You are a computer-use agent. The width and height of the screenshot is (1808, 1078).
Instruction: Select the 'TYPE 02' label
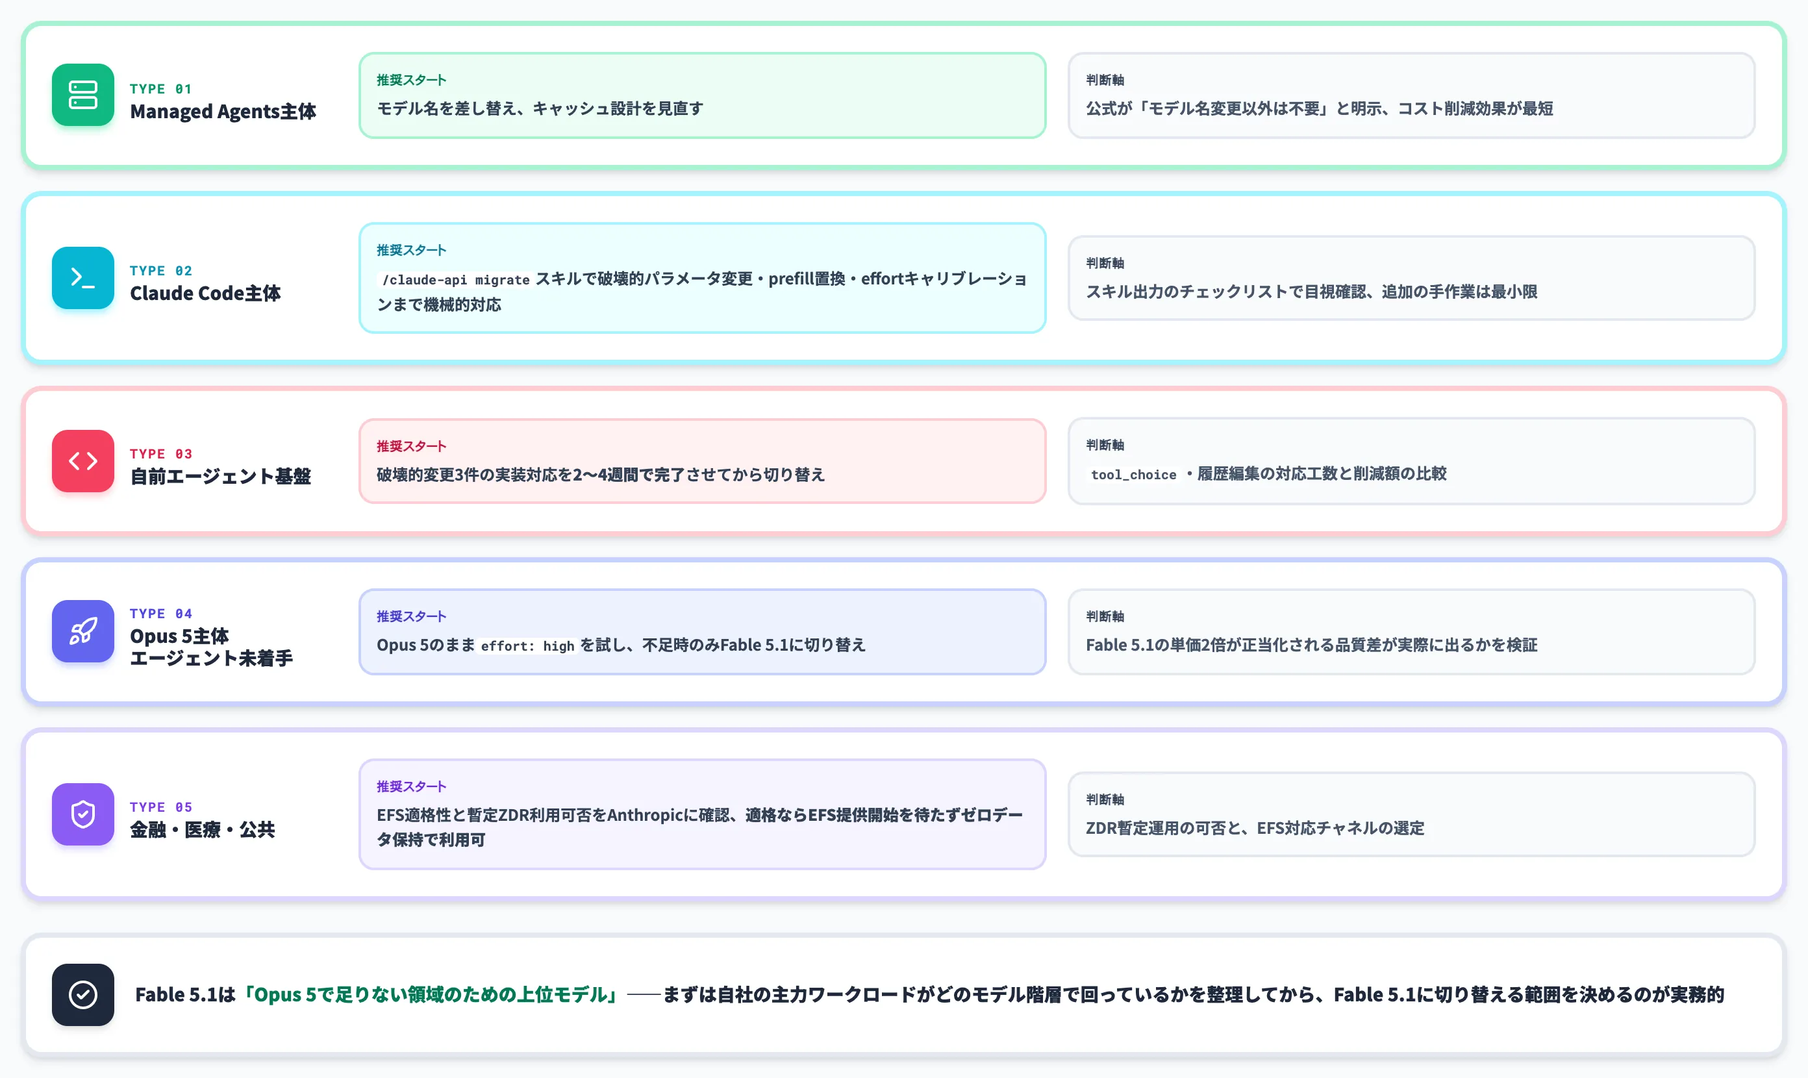[160, 270]
